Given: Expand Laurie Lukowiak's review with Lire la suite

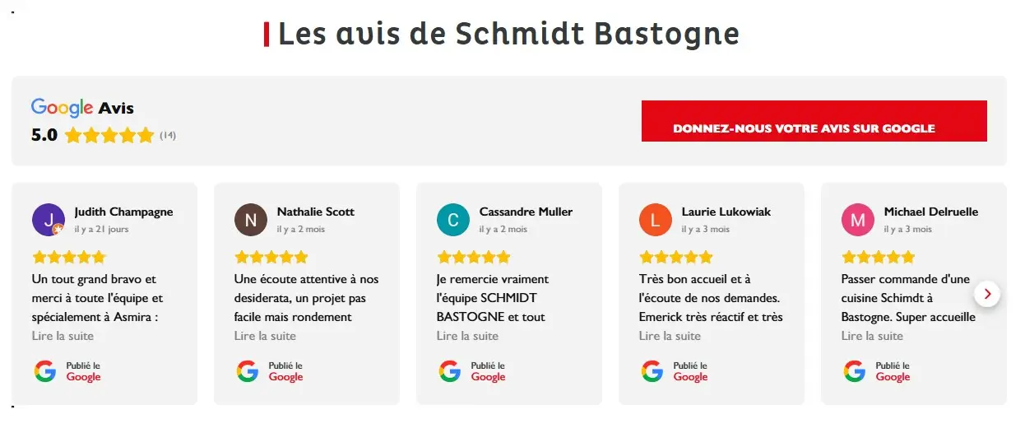Looking at the screenshot, I should pos(670,336).
